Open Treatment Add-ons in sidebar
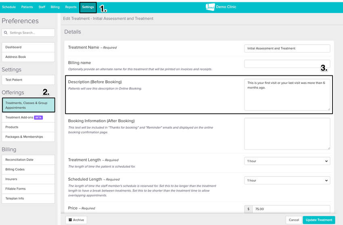The height and width of the screenshot is (225, 343). coord(28,117)
